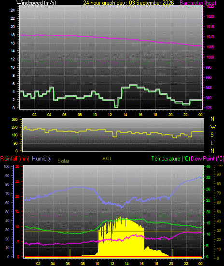
Task: Click the Barometer (hpa) legend label
Action: pyautogui.click(x=198, y=3)
